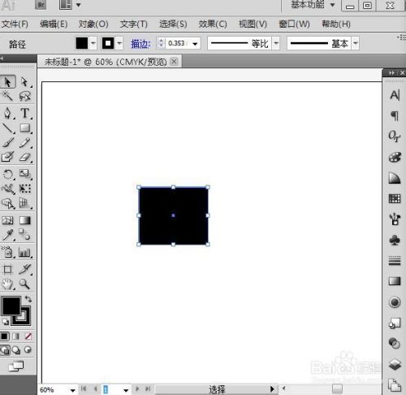
Task: Open Adobe Bridge via Br icon
Action: click(41, 5)
